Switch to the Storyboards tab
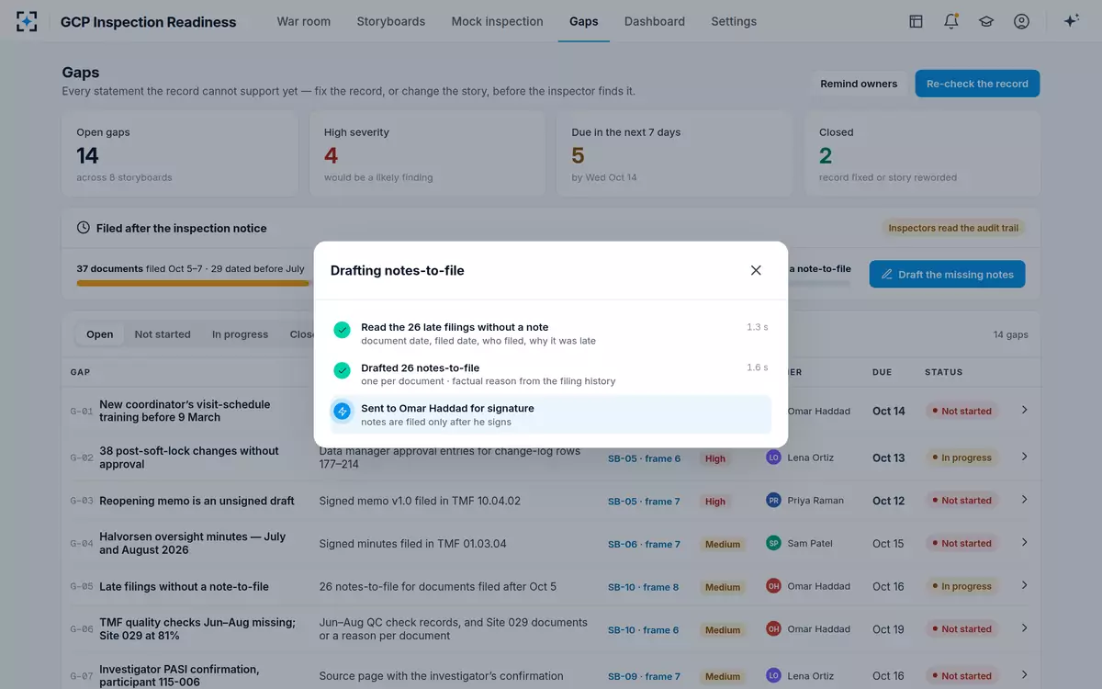This screenshot has height=689, width=1102. 391,21
